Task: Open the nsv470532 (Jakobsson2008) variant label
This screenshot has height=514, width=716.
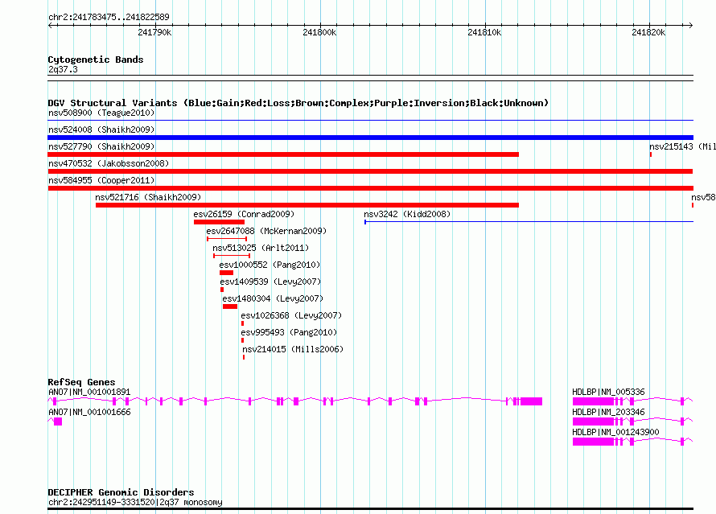Action: [x=109, y=163]
